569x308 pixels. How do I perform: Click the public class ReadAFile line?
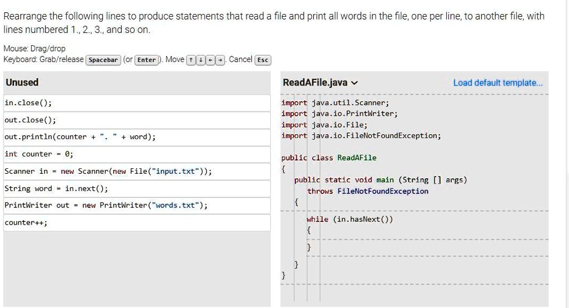[x=329, y=158]
